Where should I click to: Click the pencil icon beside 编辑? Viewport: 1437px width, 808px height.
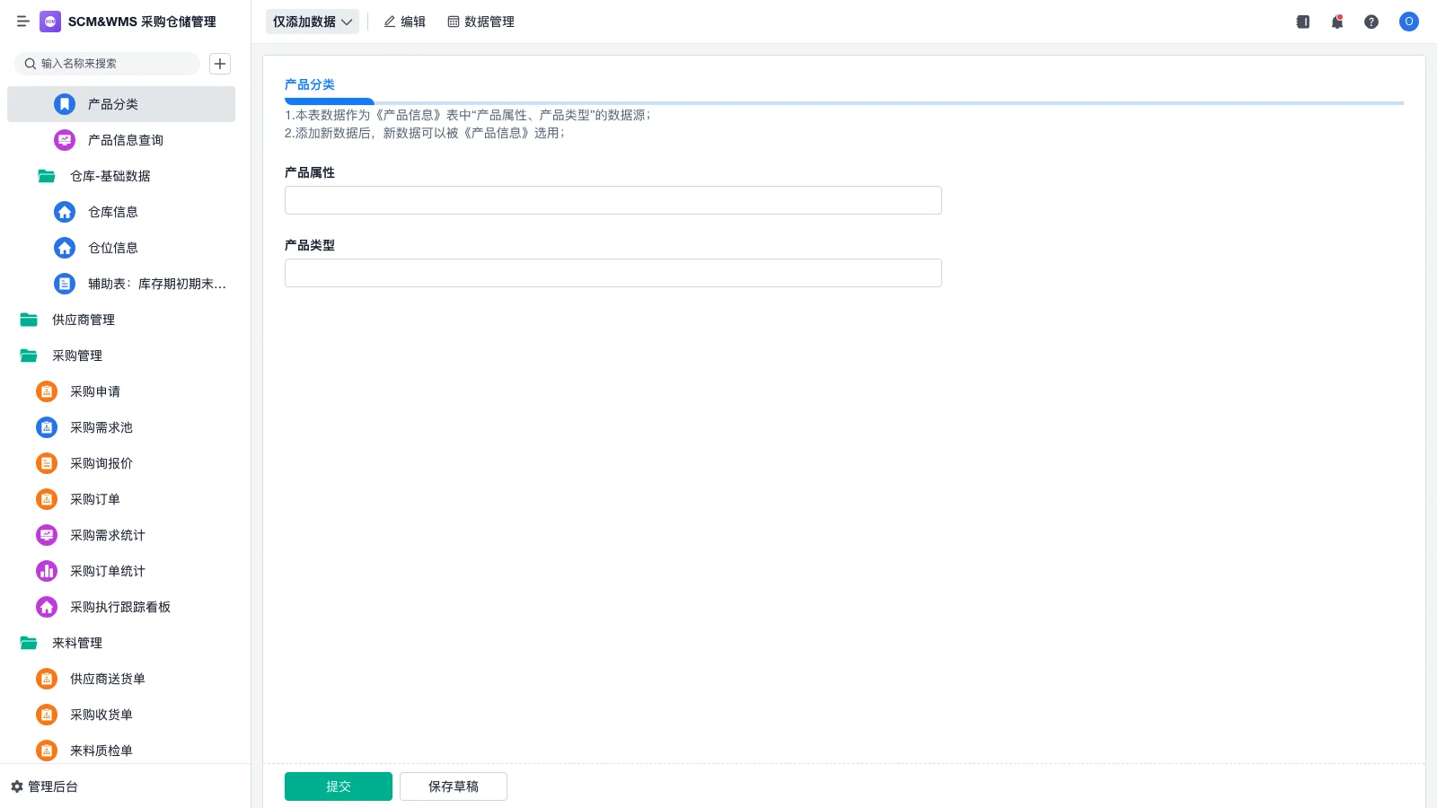(x=390, y=22)
